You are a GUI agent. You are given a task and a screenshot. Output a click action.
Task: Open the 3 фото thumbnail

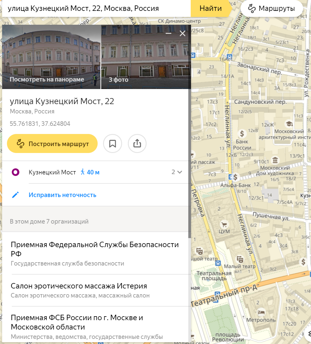[145, 57]
